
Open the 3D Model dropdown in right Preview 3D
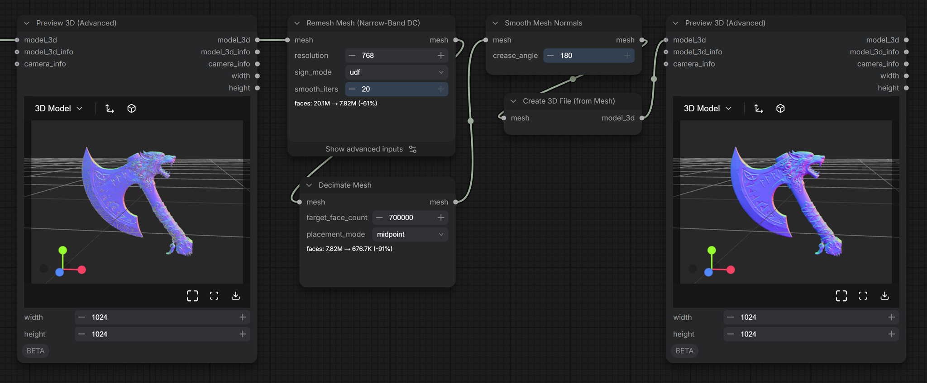click(707, 109)
